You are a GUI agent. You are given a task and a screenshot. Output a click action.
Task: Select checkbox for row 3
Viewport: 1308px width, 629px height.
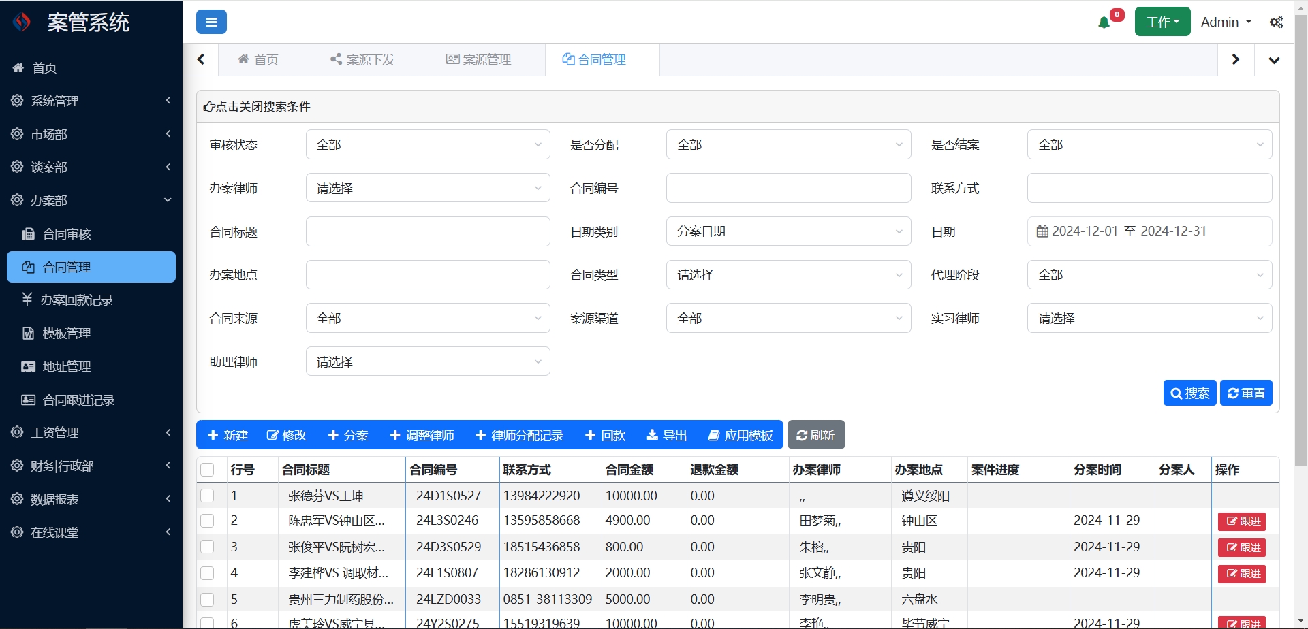[x=208, y=547]
